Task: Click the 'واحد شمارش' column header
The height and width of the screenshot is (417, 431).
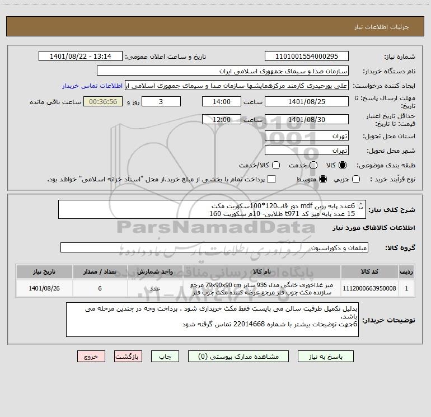Action: click(x=155, y=271)
